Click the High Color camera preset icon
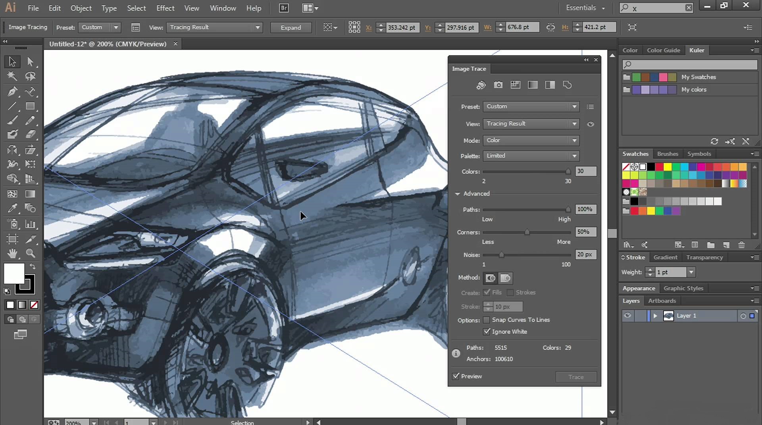 coord(498,85)
